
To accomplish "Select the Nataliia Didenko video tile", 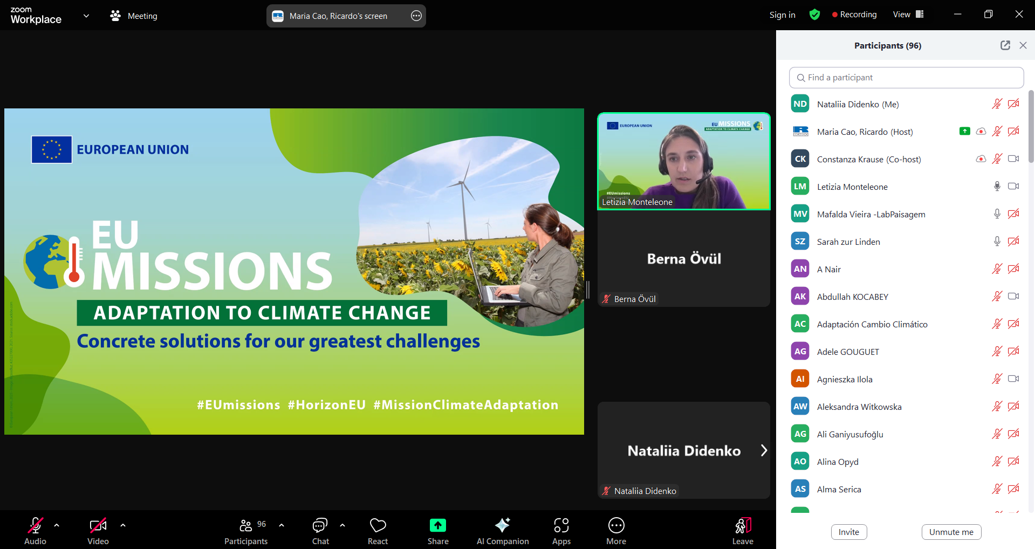I will pyautogui.click(x=684, y=450).
